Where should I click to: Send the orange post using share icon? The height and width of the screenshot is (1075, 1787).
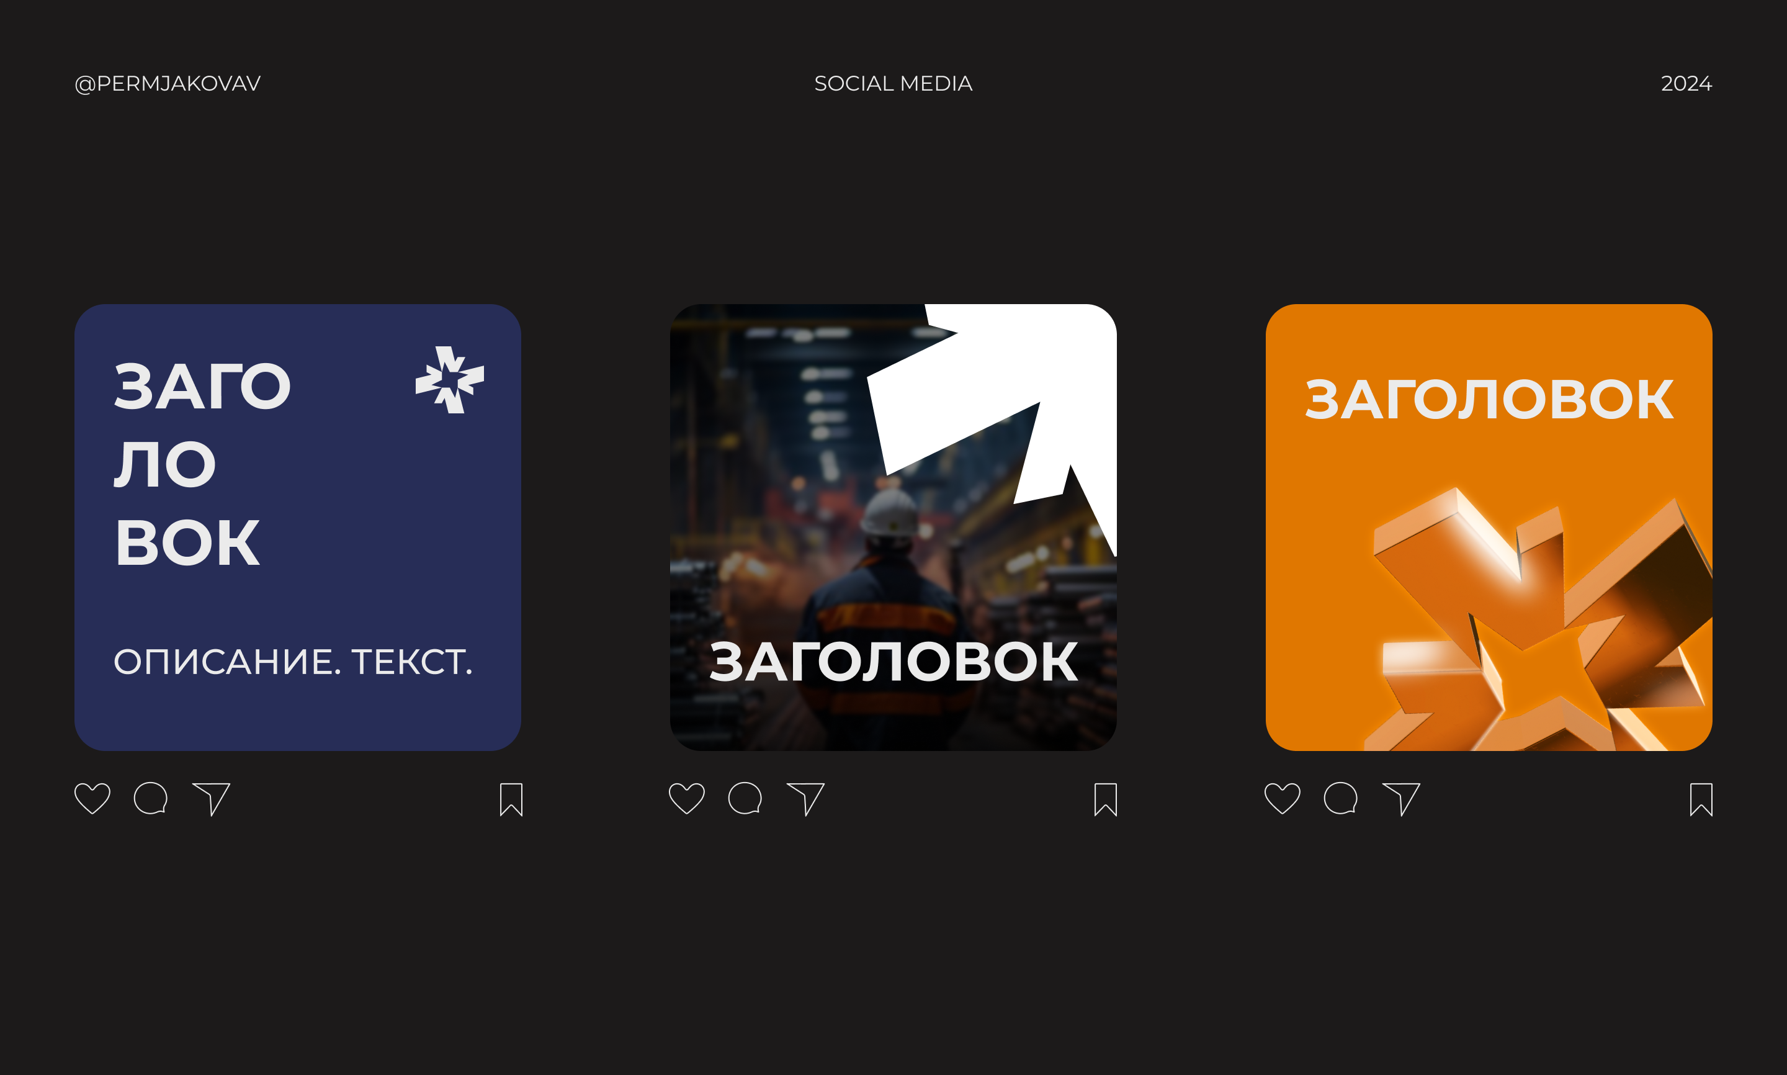1401,799
